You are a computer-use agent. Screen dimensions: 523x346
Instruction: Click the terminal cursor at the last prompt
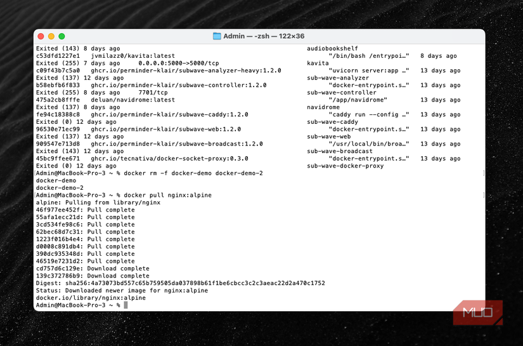tap(126, 305)
